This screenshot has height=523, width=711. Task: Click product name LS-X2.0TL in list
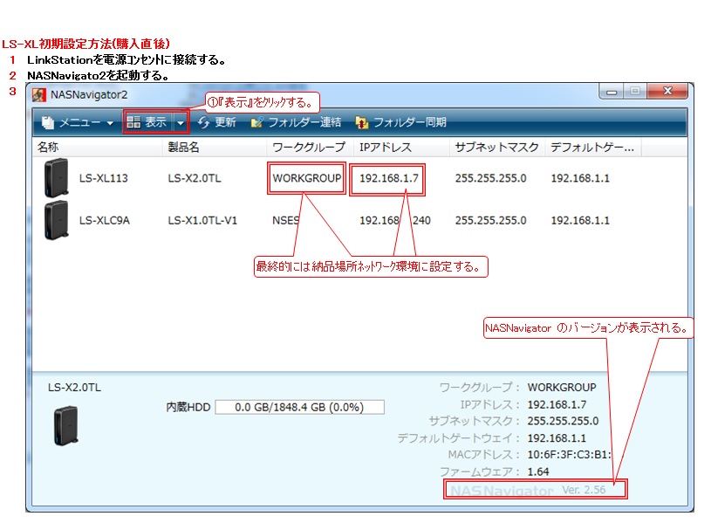click(x=195, y=178)
